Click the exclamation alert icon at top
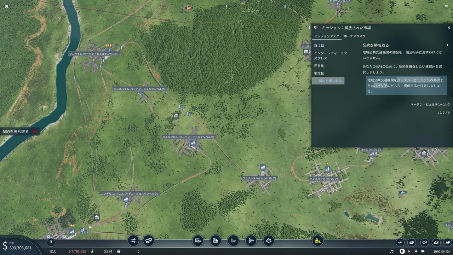453x255 pixels. coord(226,6)
